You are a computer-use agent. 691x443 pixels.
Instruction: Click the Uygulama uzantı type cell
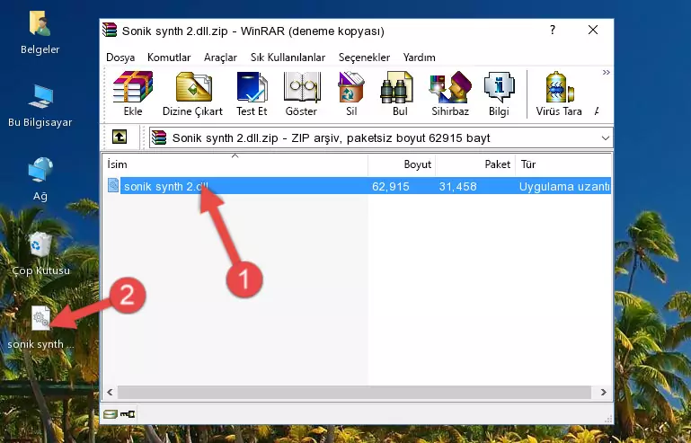click(x=564, y=187)
